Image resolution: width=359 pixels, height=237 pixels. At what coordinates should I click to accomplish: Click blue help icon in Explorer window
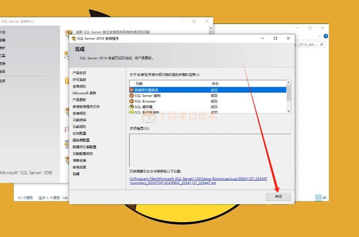click(326, 36)
